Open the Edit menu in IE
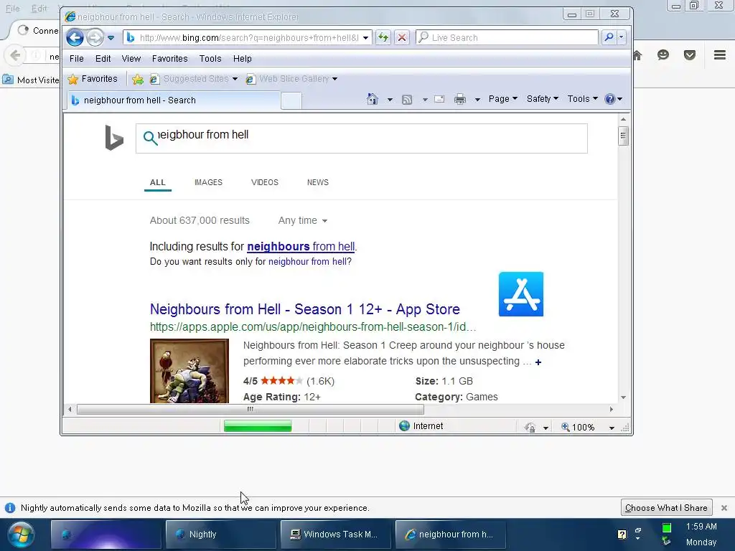This screenshot has height=551, width=735. tap(103, 59)
